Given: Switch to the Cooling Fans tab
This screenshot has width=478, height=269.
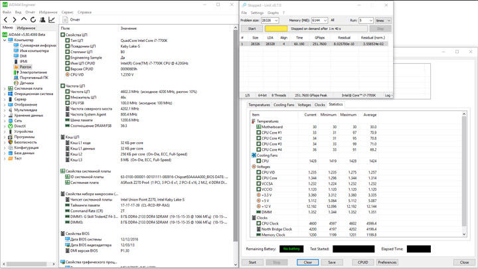Looking at the screenshot, I should coord(284,105).
